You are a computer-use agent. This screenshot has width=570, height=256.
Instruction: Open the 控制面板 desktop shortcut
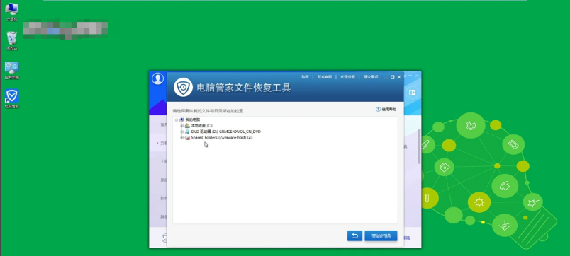coord(11,70)
